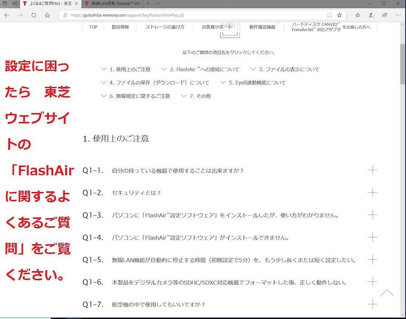Expand Q1-2 セキュリティとは plus icon
406x319 pixels.
coord(372,192)
